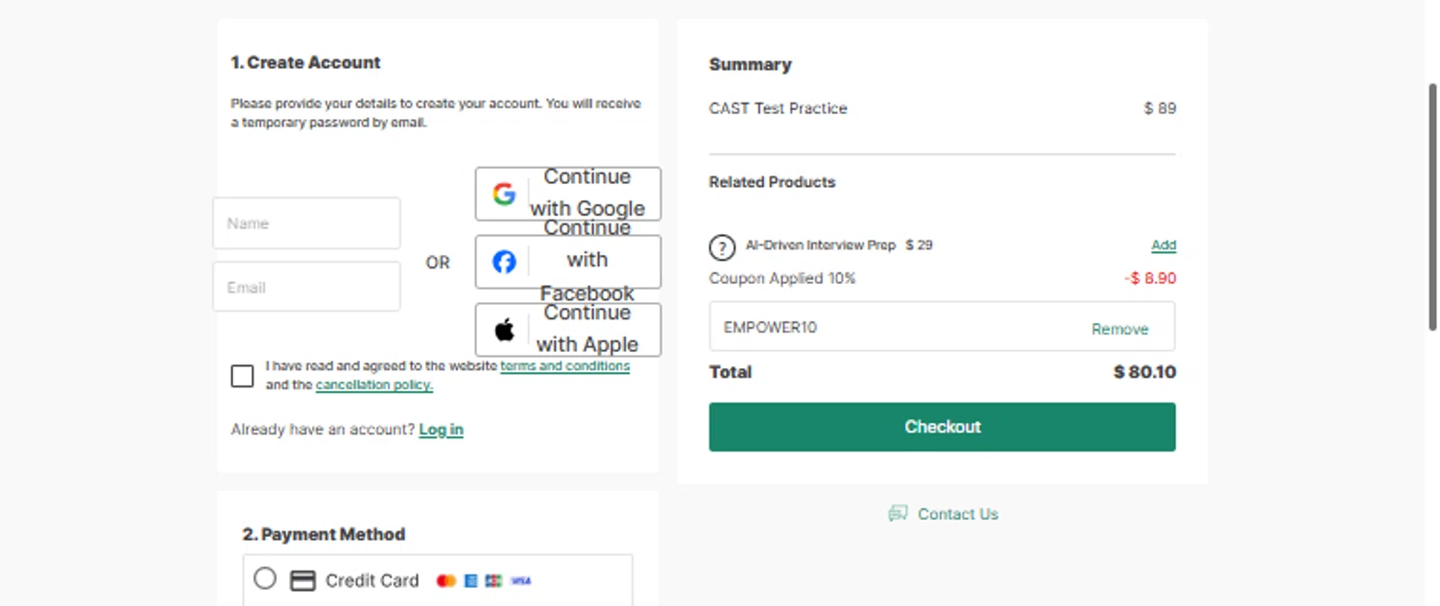Check the terms and conditions checkbox
The width and height of the screenshot is (1440, 606).
point(243,376)
